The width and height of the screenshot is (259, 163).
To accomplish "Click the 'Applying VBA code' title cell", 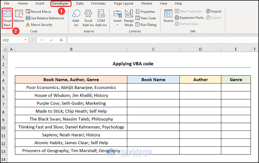I will (x=133, y=64).
